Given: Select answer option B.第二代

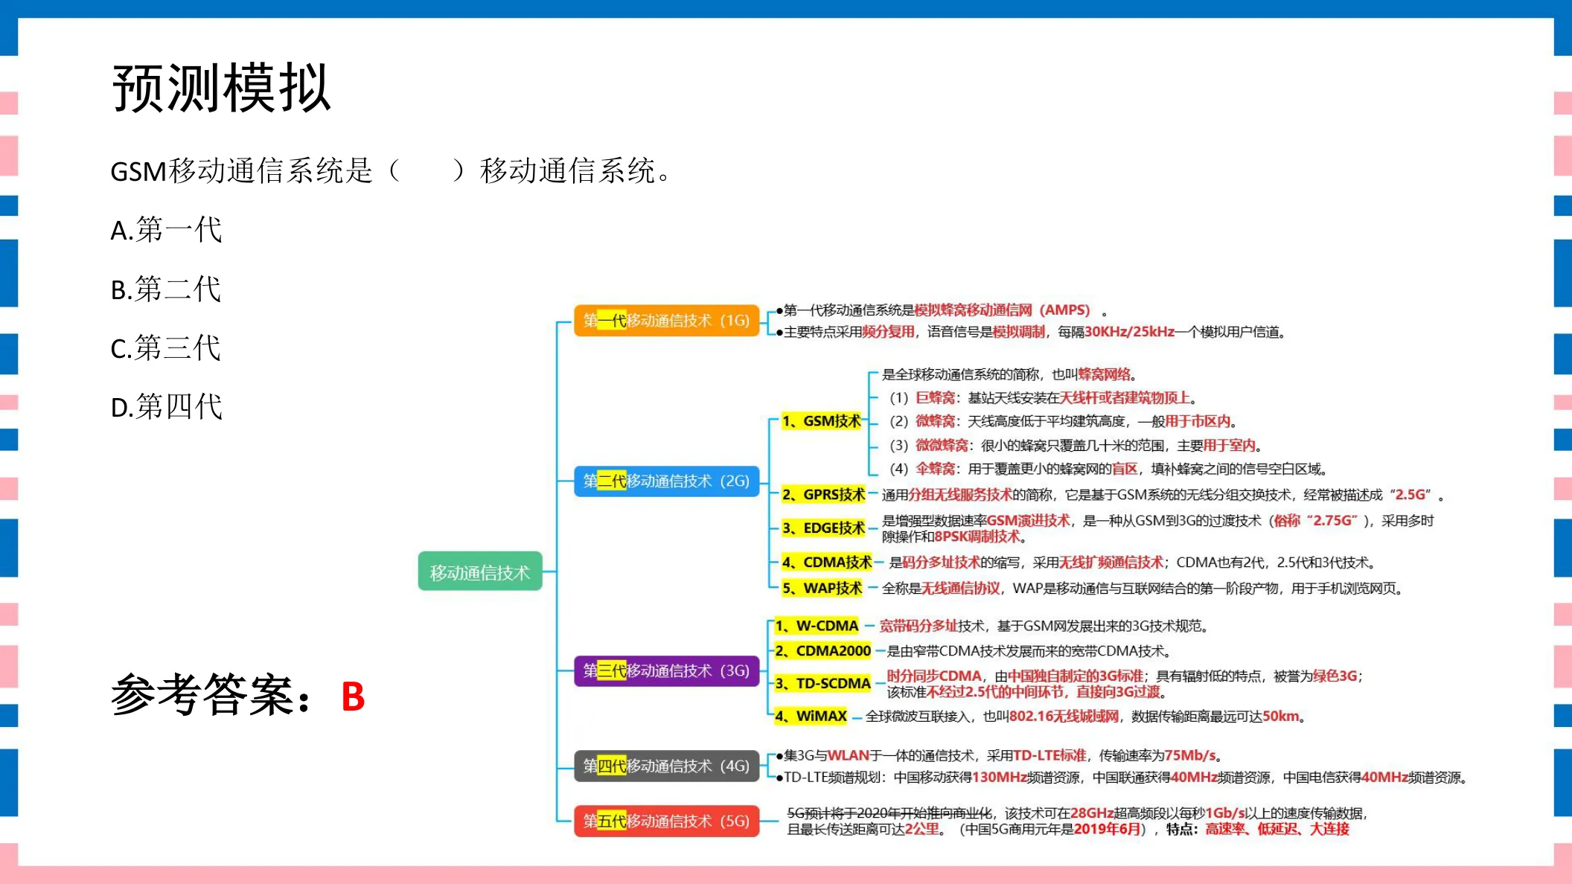Looking at the screenshot, I should click(166, 289).
